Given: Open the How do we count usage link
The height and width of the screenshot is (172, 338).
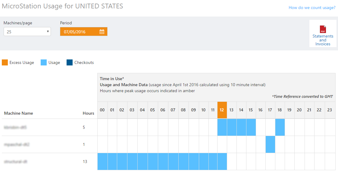Looking at the screenshot, I should pyautogui.click(x=312, y=8).
